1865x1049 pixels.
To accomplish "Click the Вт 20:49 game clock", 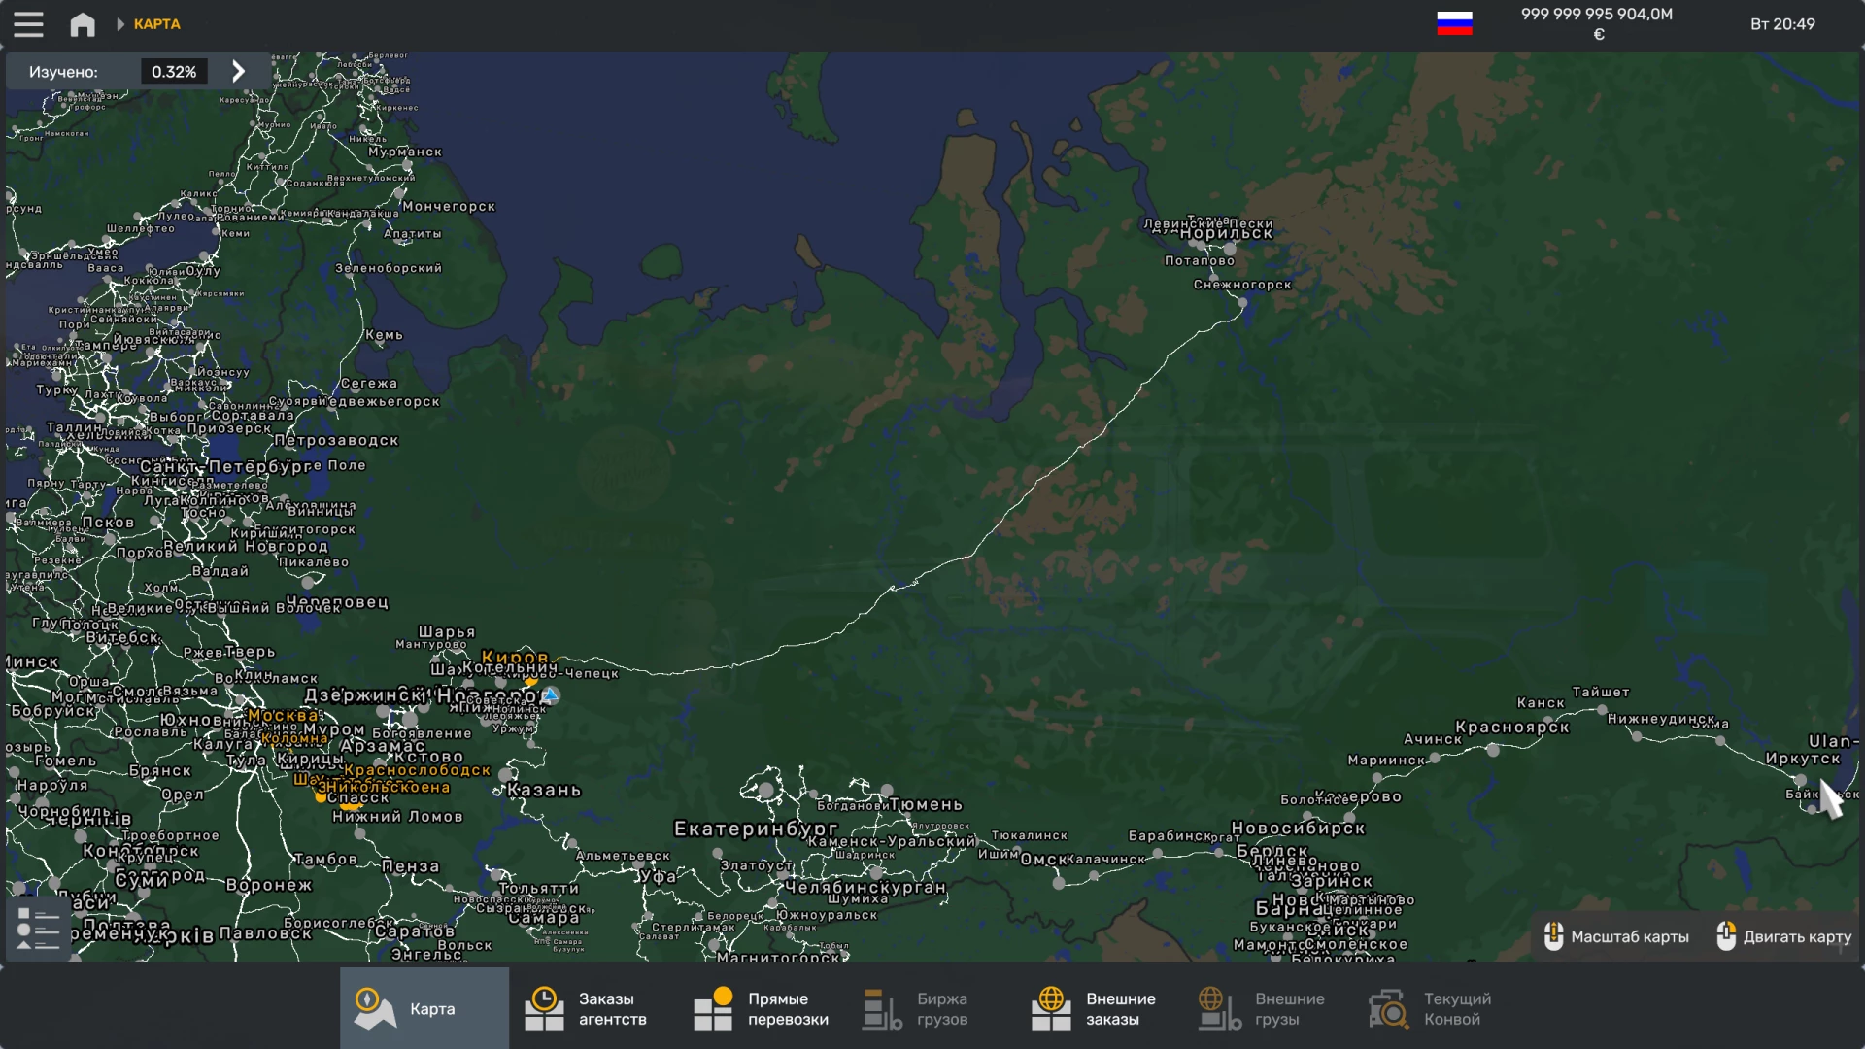I will point(1782,24).
